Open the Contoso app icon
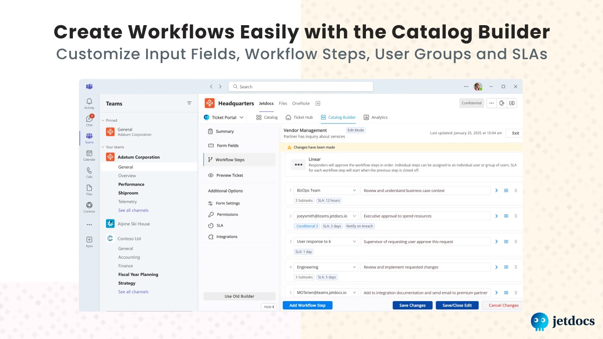Screen dimensions: 603x339 point(89,207)
